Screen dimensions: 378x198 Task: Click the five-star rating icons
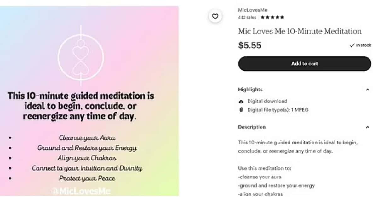pos(272,18)
